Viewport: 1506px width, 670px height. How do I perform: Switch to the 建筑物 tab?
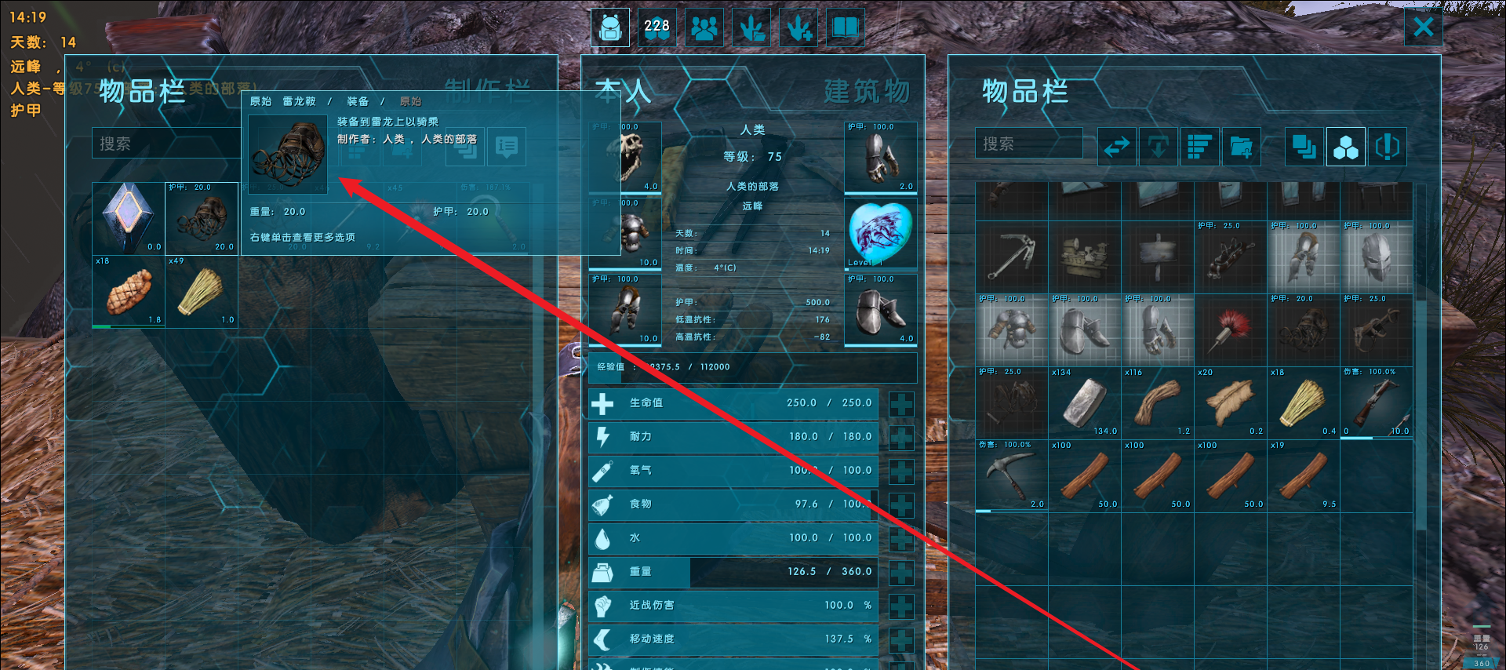pyautogui.click(x=867, y=92)
